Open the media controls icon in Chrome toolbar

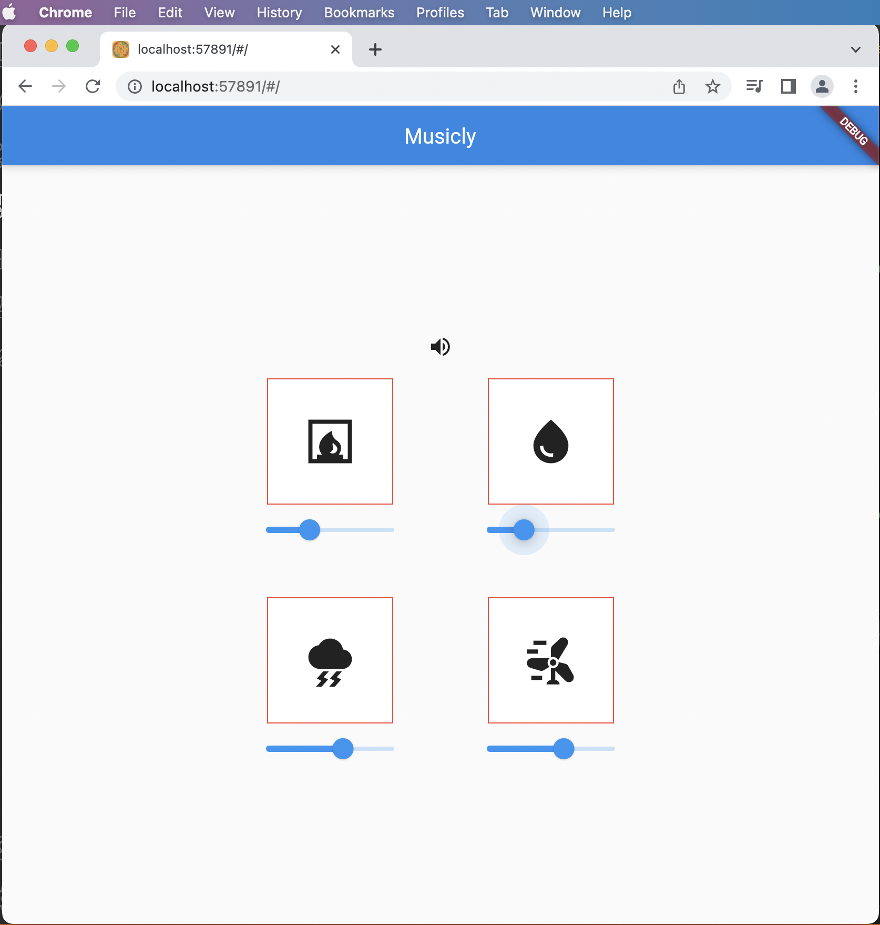point(754,86)
